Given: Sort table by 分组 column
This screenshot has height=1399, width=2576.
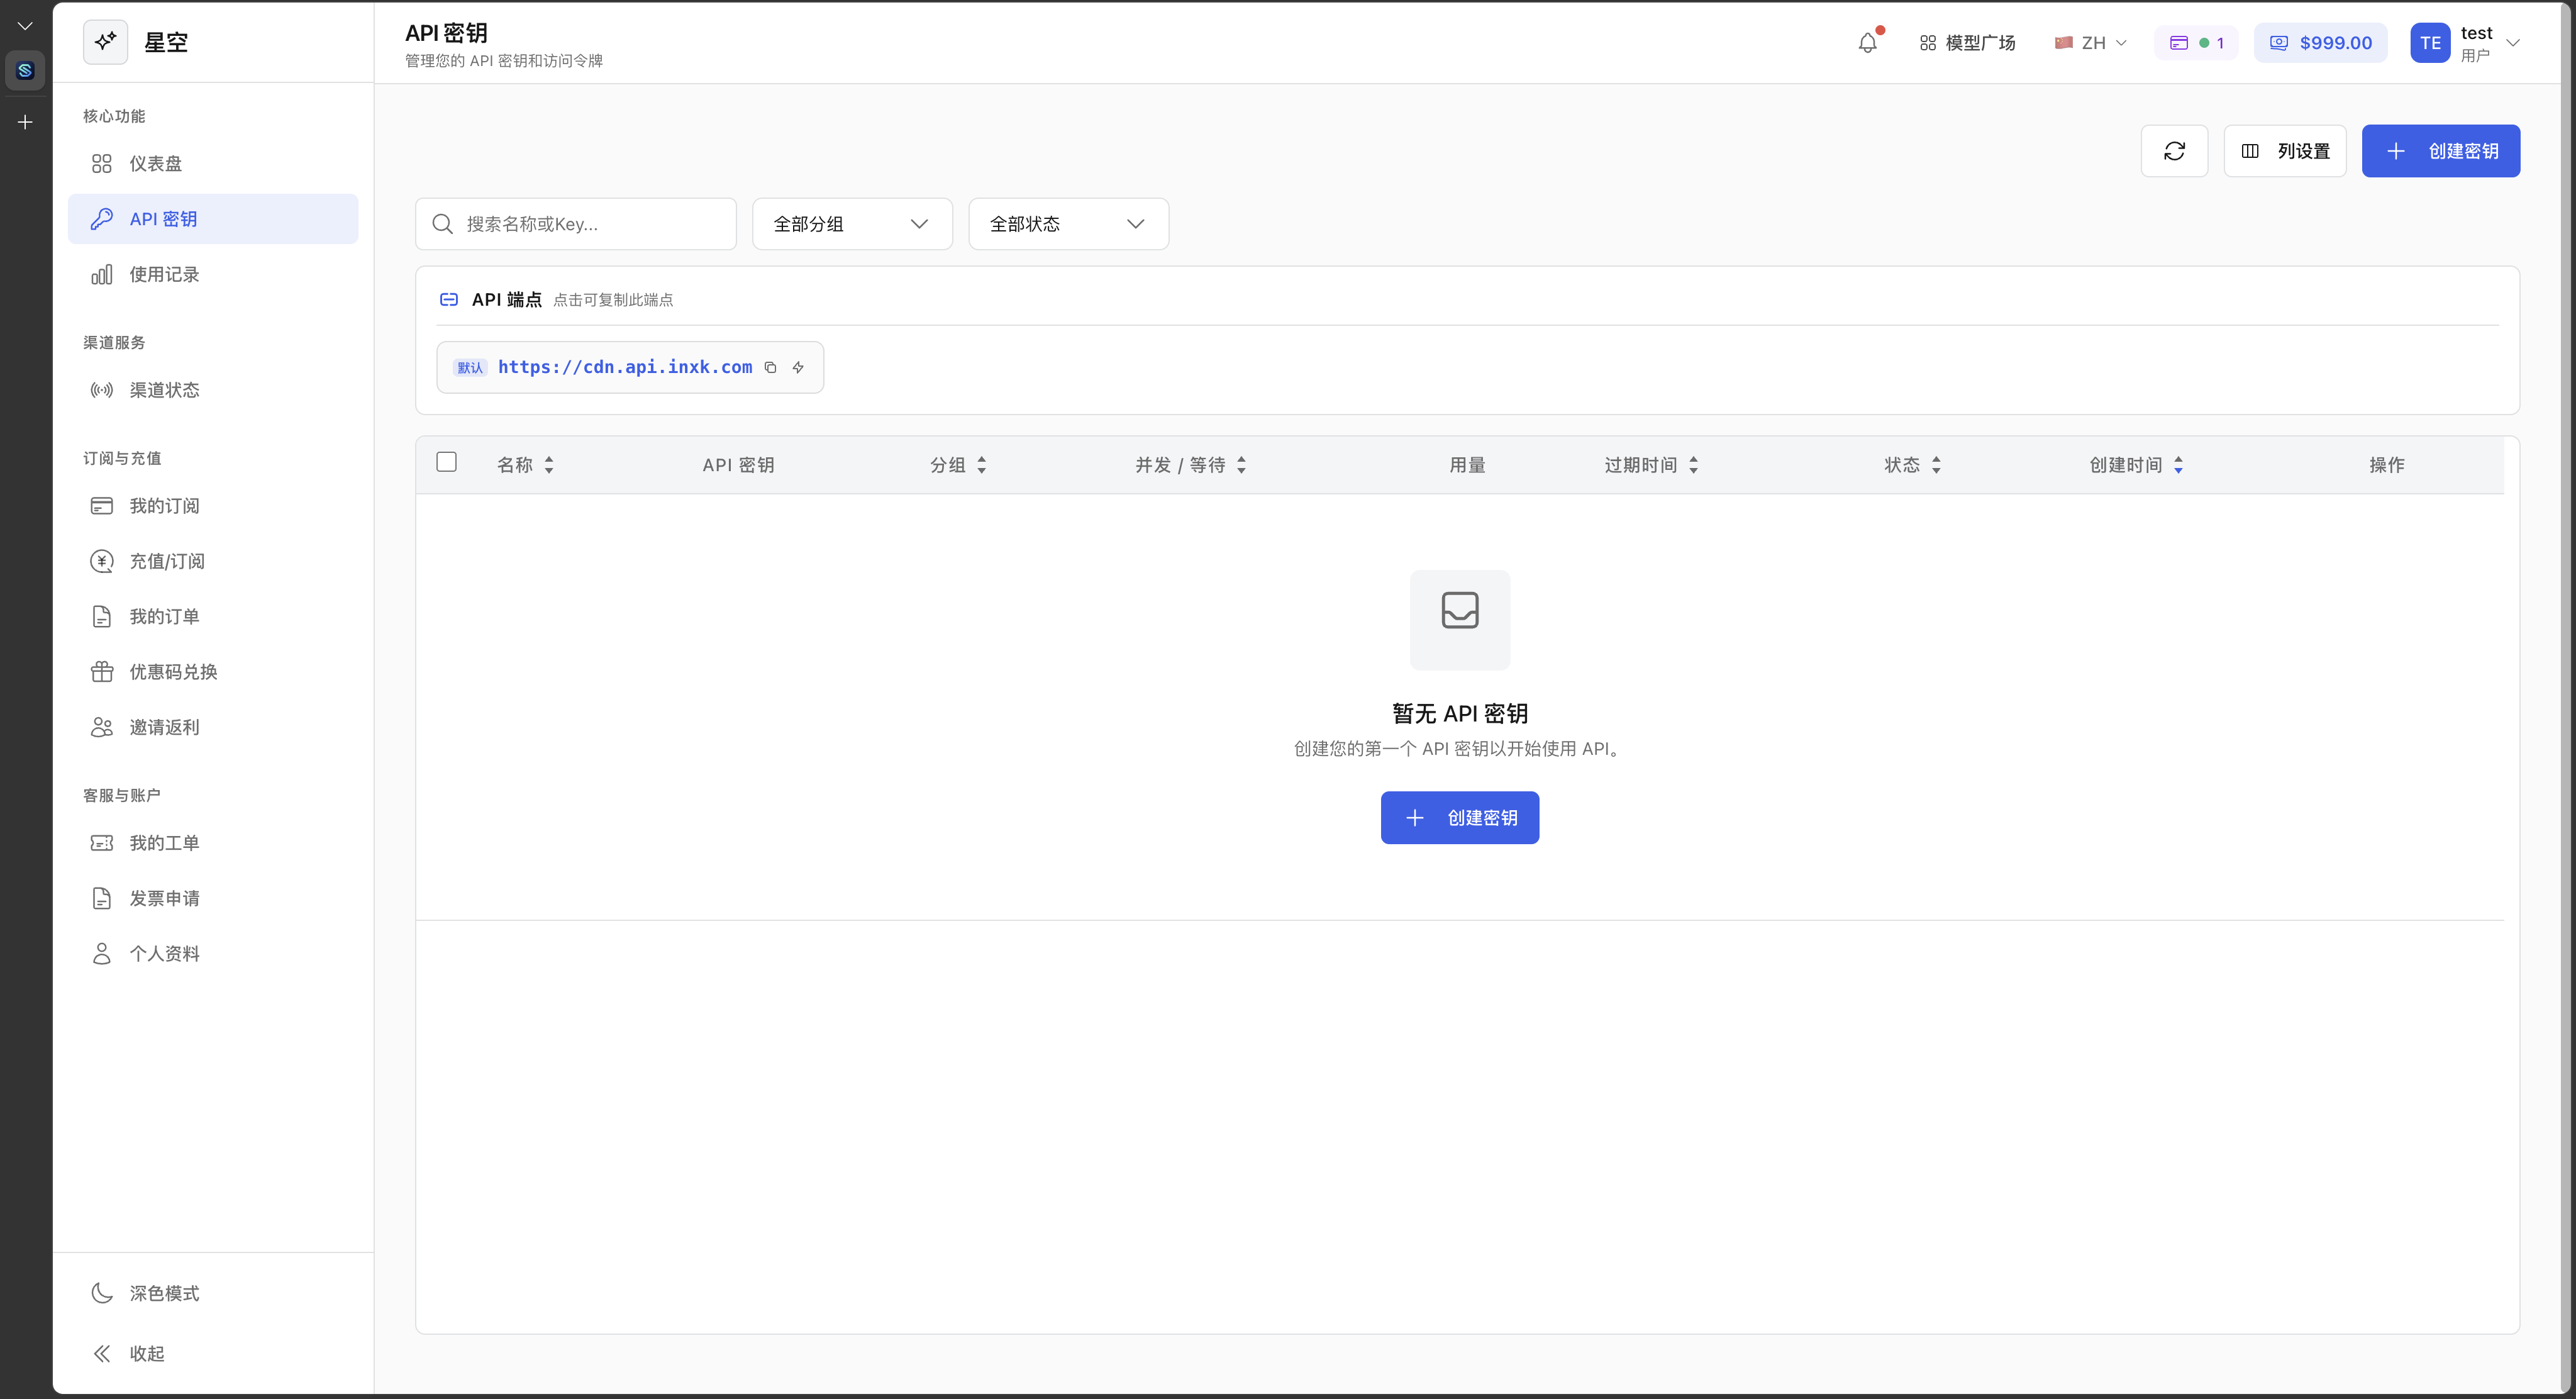Looking at the screenshot, I should (958, 465).
